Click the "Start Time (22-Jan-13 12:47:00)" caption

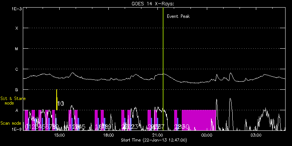(x=154, y=140)
